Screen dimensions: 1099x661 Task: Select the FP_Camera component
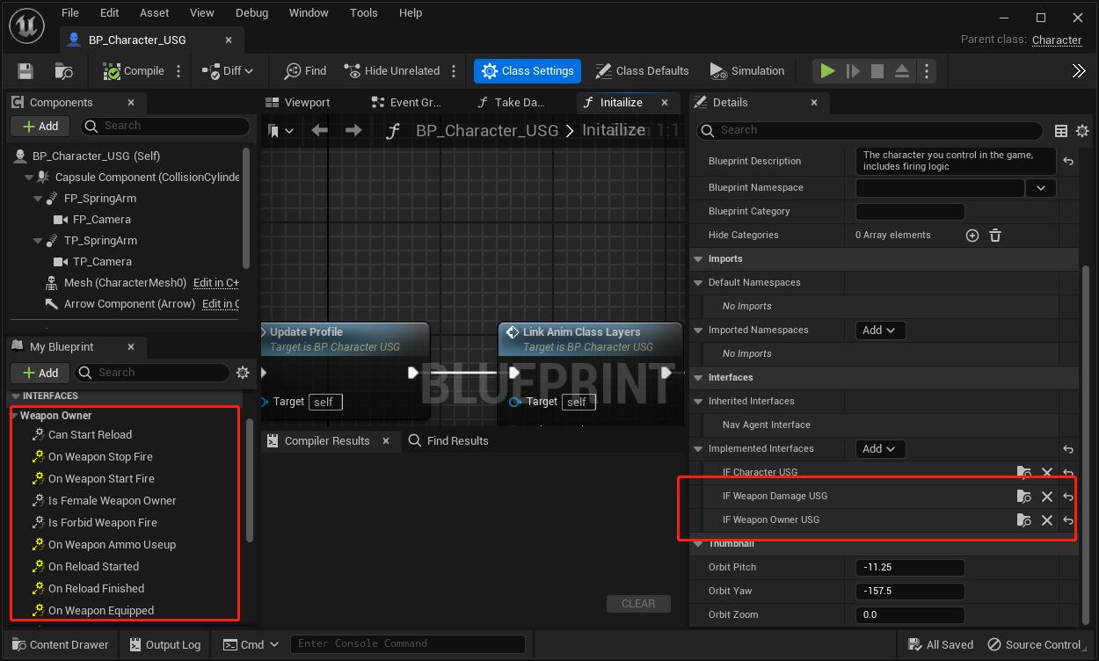coord(101,220)
